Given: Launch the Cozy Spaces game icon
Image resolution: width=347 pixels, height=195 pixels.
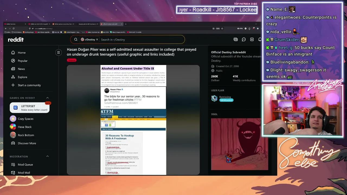Looking at the screenshot, I should pos(13,119).
